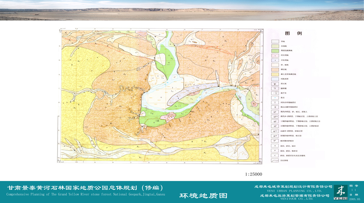
Task: Pick the orange bare rock (裸岩地) swatch
Action: click(x=275, y=70)
